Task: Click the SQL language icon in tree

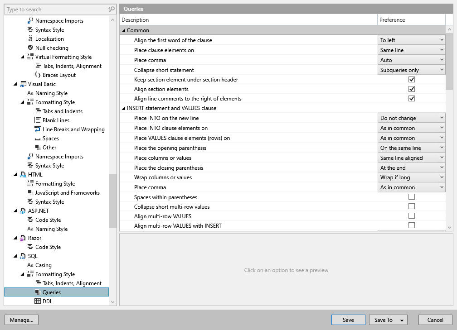Action: click(23, 256)
